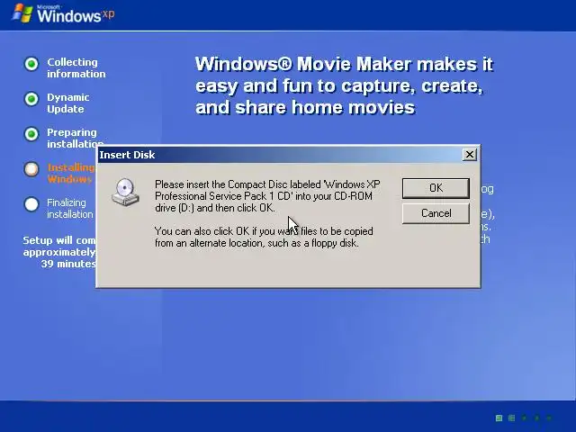
Task: Select the Preparing installation step indicator
Action: click(x=31, y=134)
